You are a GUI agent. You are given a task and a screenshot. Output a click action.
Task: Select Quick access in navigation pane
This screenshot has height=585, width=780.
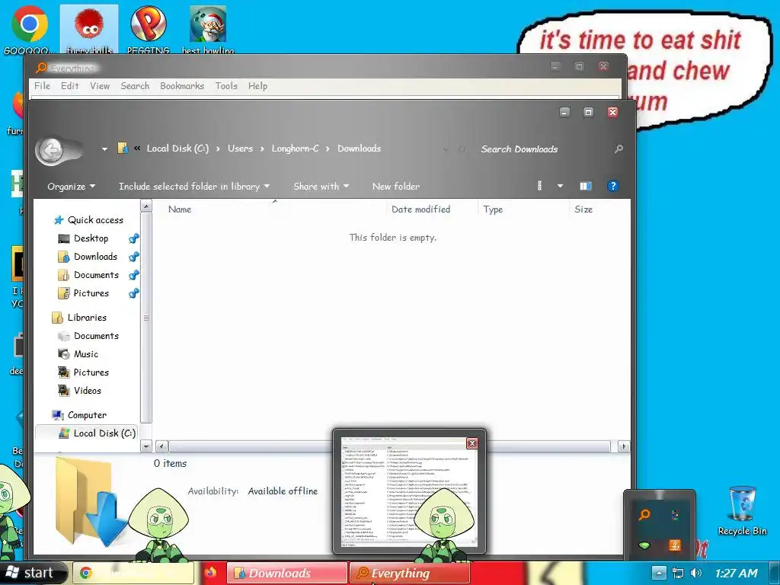tap(95, 220)
